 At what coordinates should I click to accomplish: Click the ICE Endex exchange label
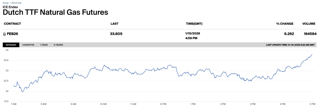click(10, 7)
